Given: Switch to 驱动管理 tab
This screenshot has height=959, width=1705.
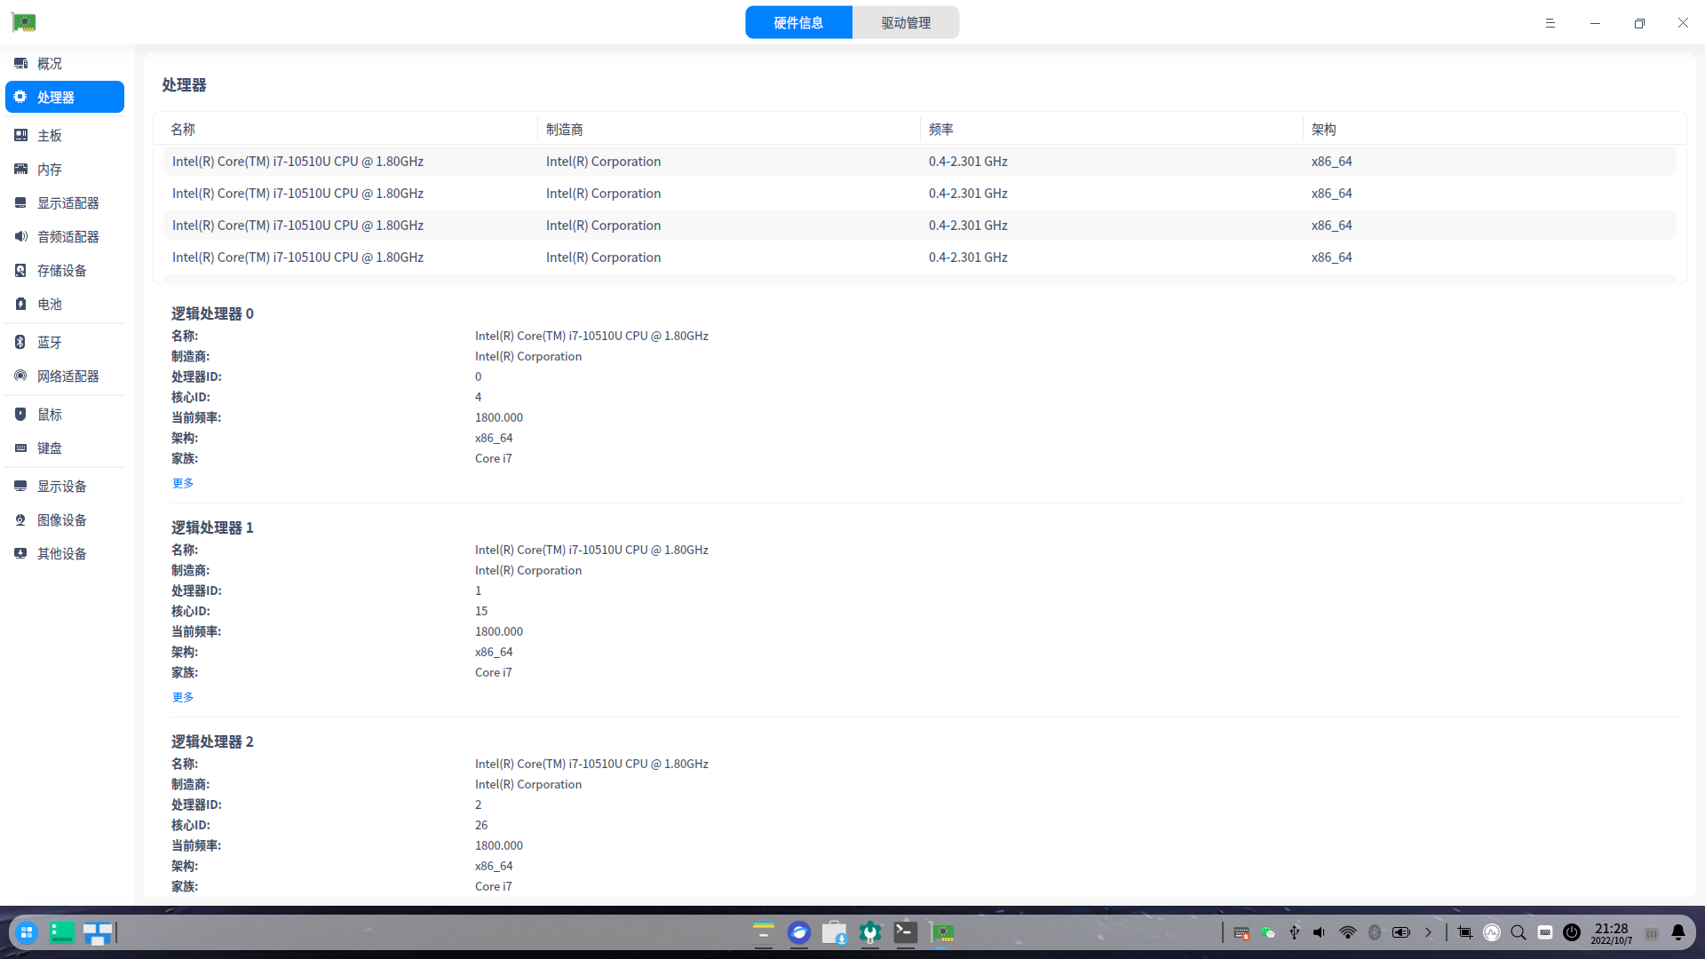Looking at the screenshot, I should 906,22.
